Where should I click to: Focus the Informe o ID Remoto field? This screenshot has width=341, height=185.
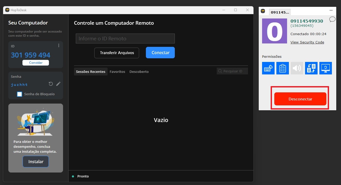[125, 39]
